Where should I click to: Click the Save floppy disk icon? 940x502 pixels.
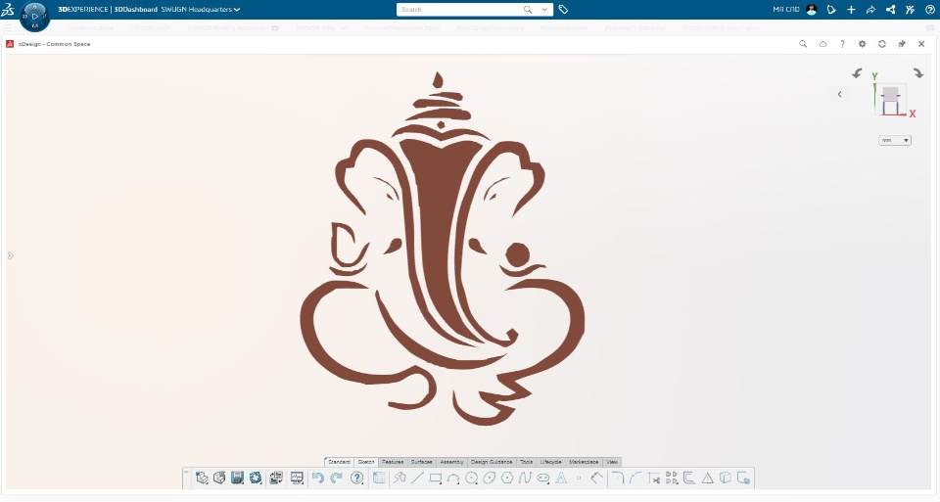(237, 478)
